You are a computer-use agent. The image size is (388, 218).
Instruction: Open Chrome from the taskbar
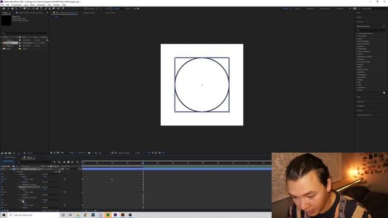85,215
